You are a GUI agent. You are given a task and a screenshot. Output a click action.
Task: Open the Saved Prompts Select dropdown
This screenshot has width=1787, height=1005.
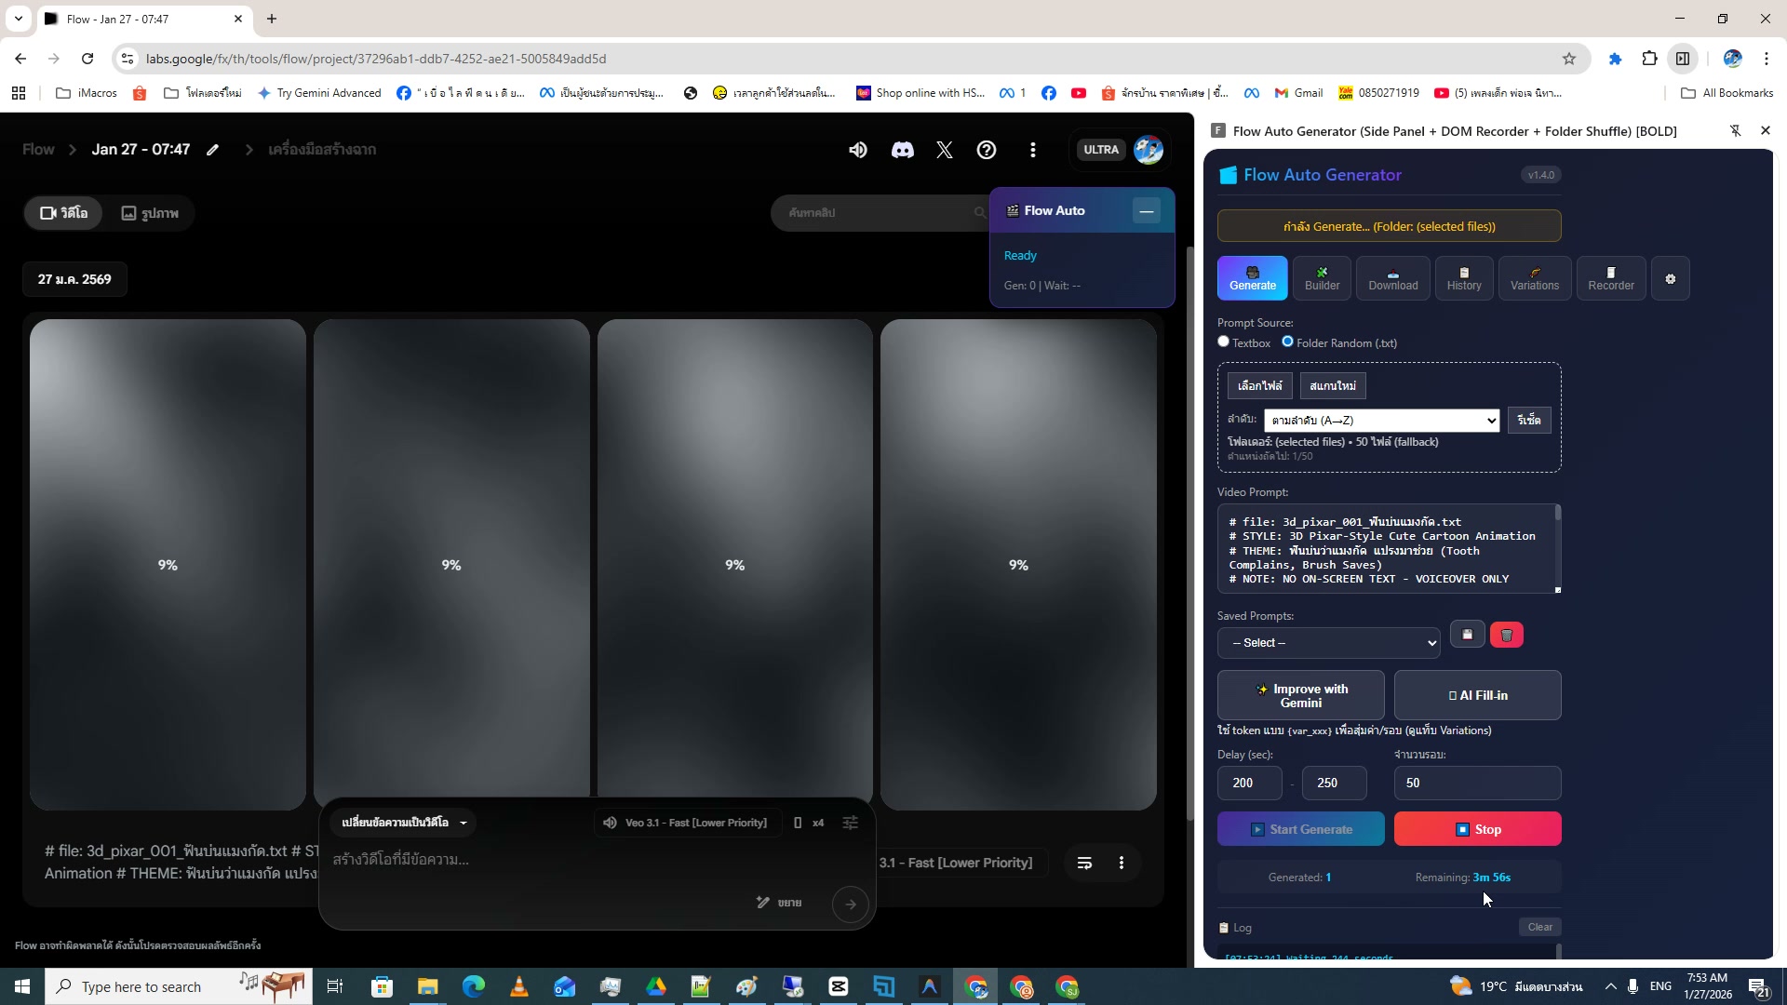click(x=1329, y=642)
